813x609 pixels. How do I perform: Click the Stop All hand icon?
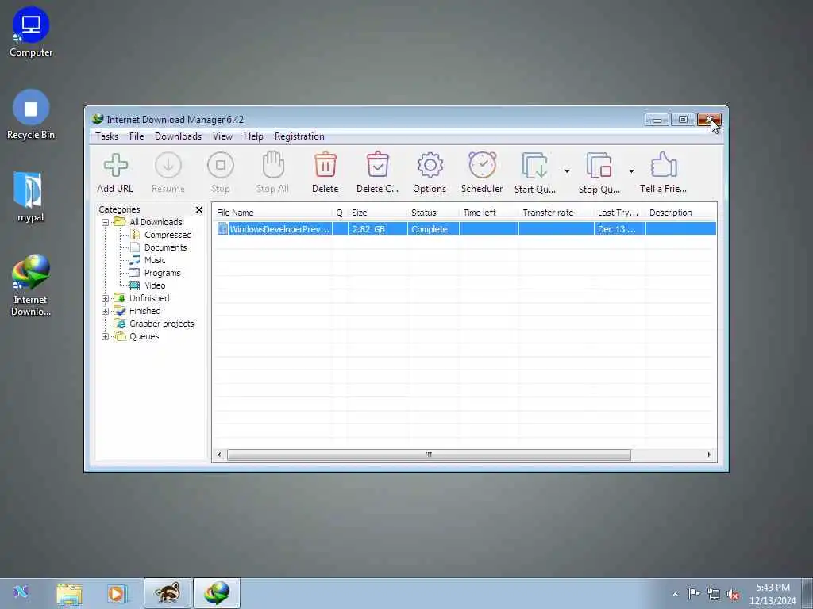(x=273, y=165)
